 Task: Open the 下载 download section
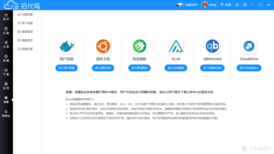click(6, 72)
